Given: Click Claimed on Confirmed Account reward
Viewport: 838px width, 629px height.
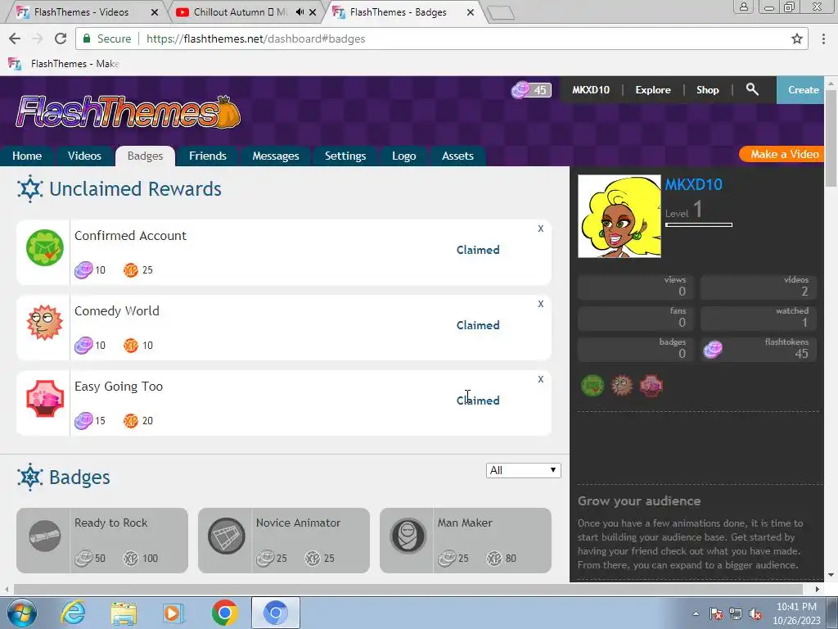Looking at the screenshot, I should [x=478, y=250].
